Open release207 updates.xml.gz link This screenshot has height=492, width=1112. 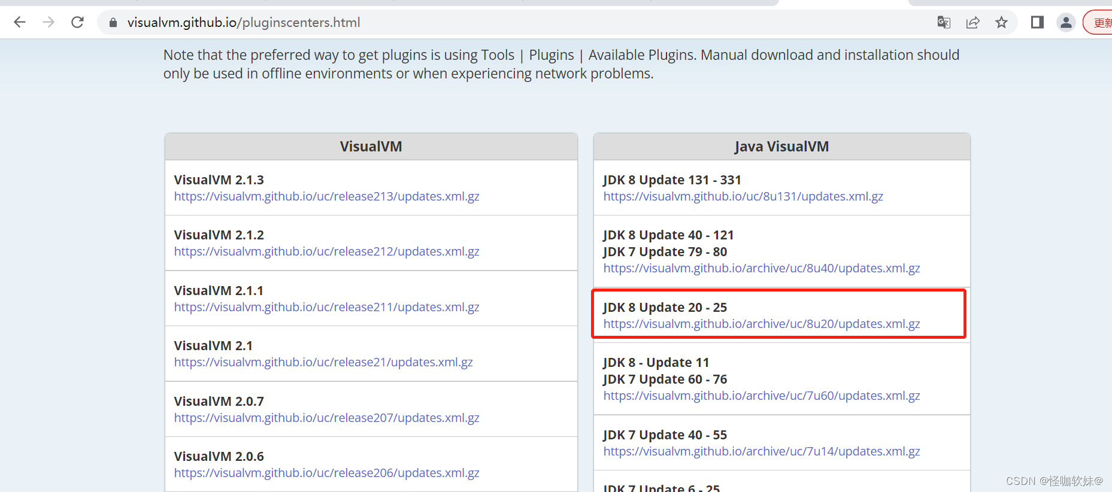326,418
